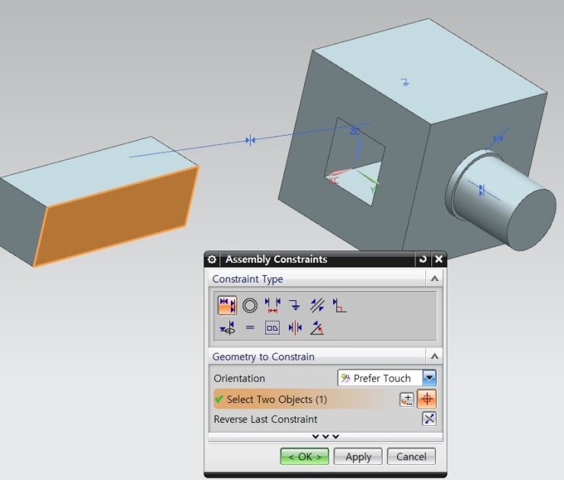Select the Angle constraint icon

click(x=317, y=328)
